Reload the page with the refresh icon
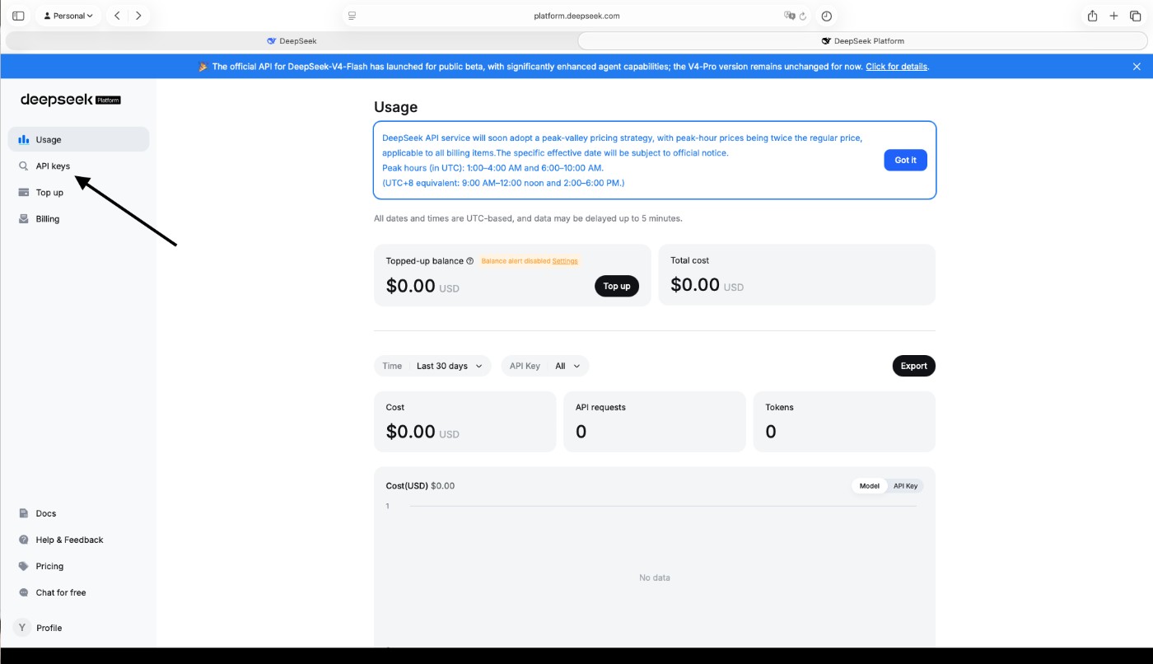The image size is (1153, 664). coord(803,16)
